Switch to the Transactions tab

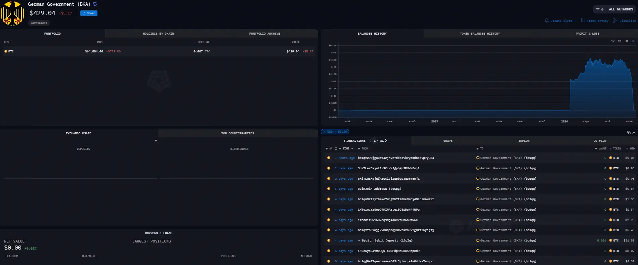click(354, 141)
